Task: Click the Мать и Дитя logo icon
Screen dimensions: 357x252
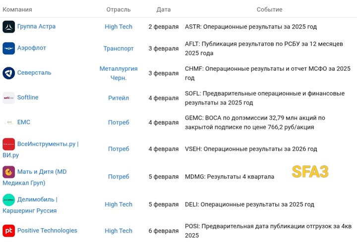Action: pos(8,172)
